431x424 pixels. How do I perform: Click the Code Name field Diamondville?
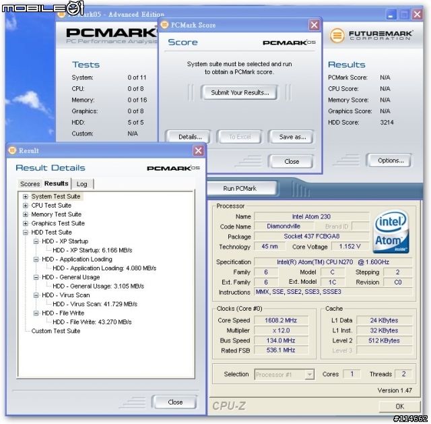click(284, 226)
